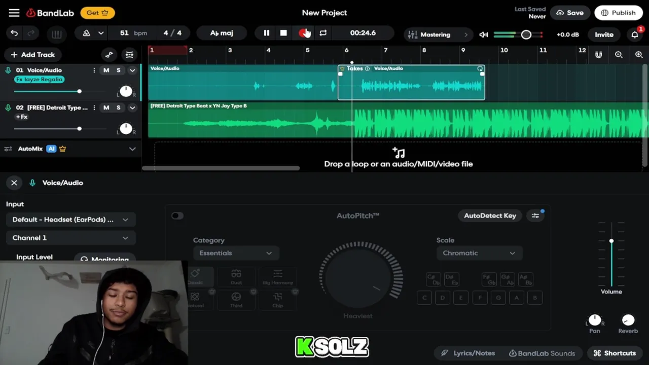Adjust Voice/Audio track pan knob
Viewport: 649px width, 365px height.
coord(126,91)
